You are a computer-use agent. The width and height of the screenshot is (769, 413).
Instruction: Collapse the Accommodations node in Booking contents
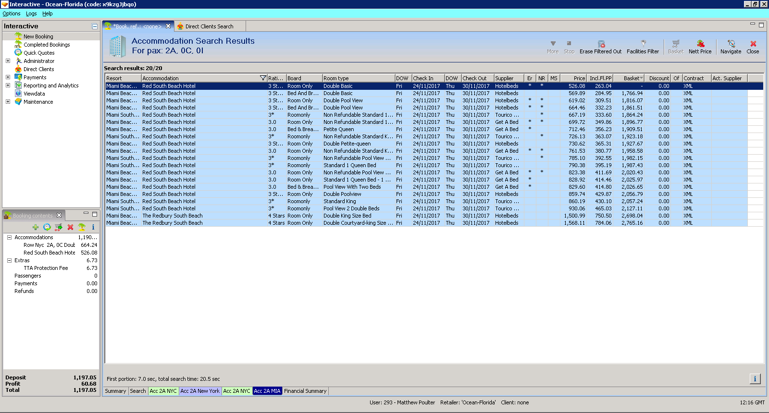[9, 237]
